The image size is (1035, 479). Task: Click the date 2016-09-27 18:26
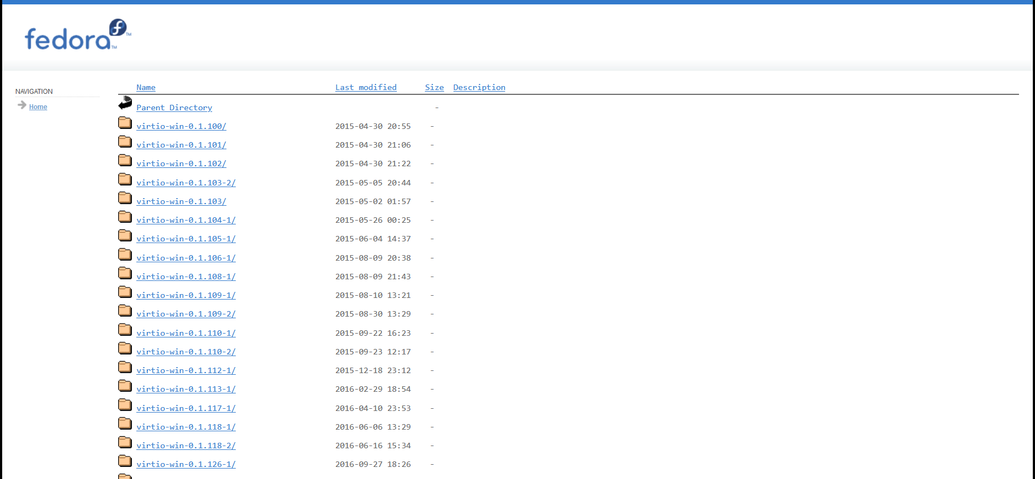pyautogui.click(x=373, y=464)
